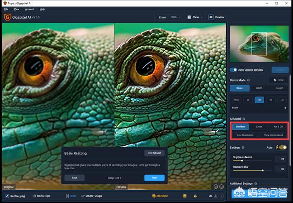Toggle the Reptile.jpeg checkbox
The width and height of the screenshot is (293, 203).
pos(7,196)
